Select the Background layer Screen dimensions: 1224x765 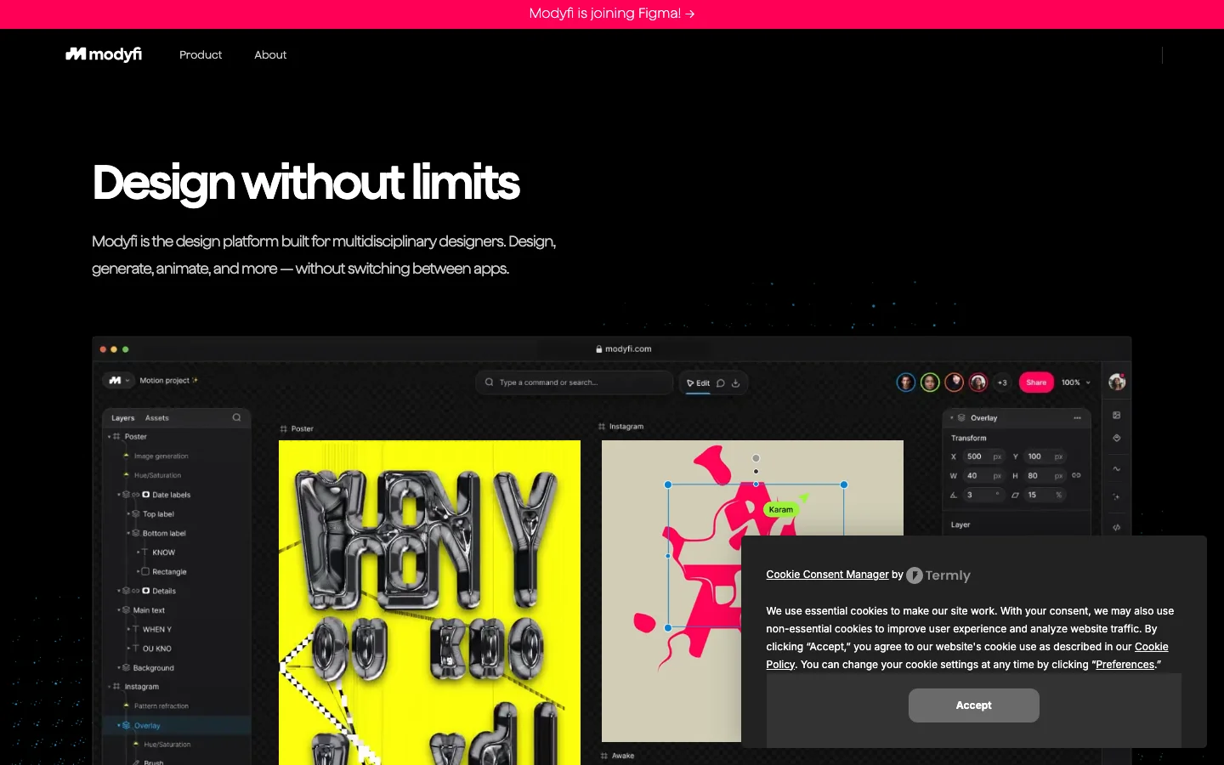tap(153, 668)
